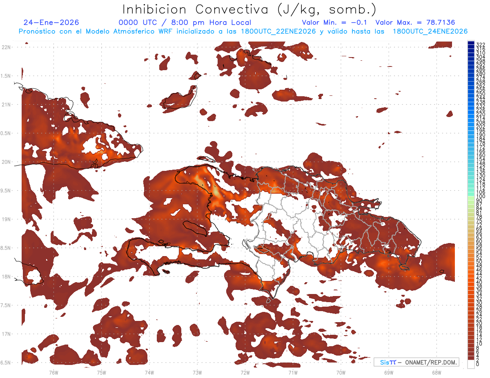Click the "9.5N" latitude label
490x378 pixels.
click(6, 190)
